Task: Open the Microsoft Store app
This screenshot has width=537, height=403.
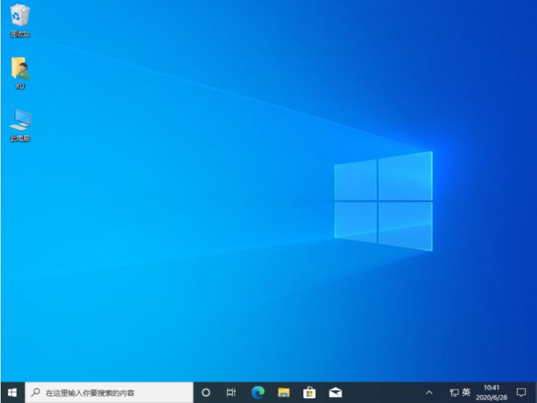Action: tap(309, 392)
